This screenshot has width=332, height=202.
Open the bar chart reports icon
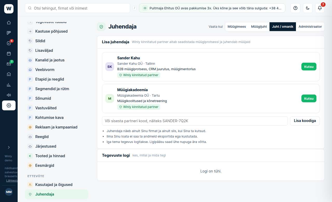(x=9, y=85)
